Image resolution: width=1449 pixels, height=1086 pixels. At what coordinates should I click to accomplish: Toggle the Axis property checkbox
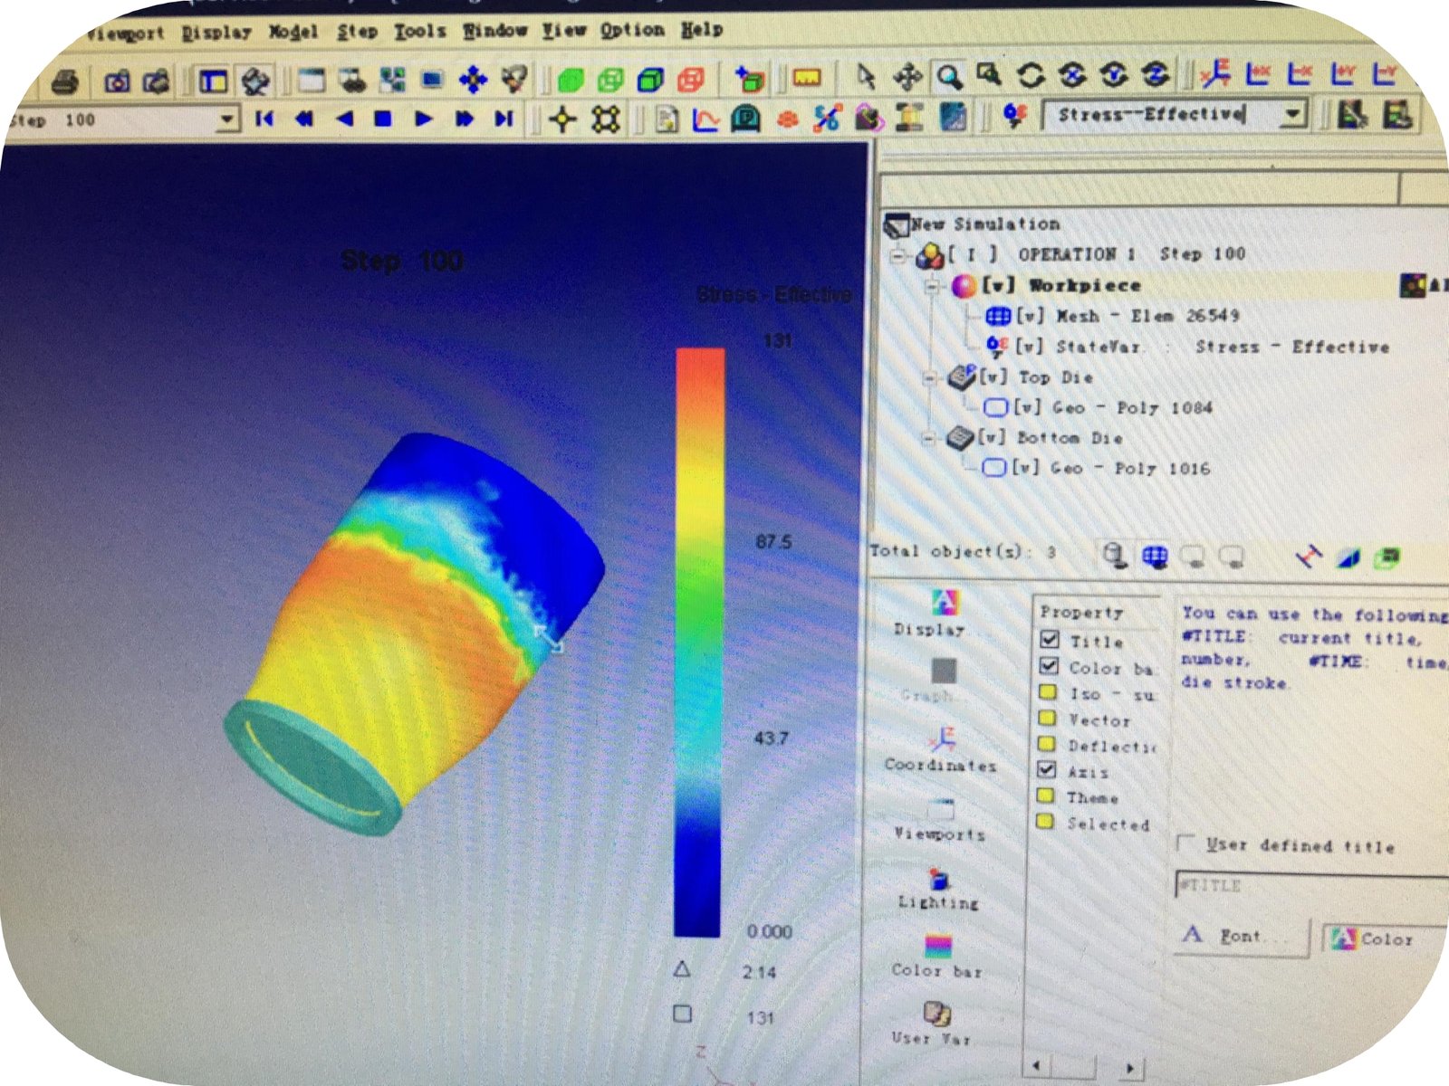pos(1048,770)
